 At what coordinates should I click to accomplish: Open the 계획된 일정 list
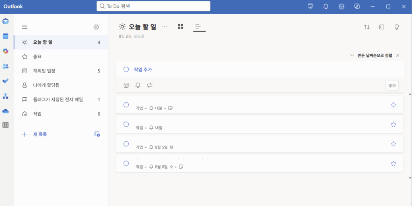(61, 71)
